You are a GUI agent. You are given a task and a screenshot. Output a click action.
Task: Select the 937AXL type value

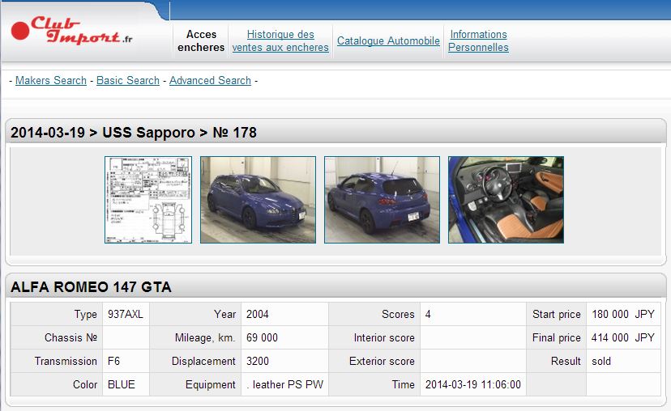(125, 315)
